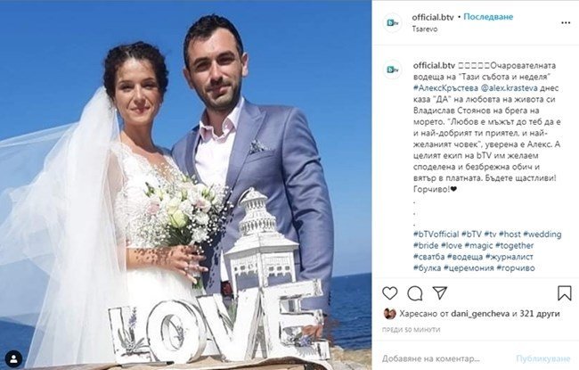Click the Публикуване post comment button
The width and height of the screenshot is (579, 370).
[x=542, y=358]
